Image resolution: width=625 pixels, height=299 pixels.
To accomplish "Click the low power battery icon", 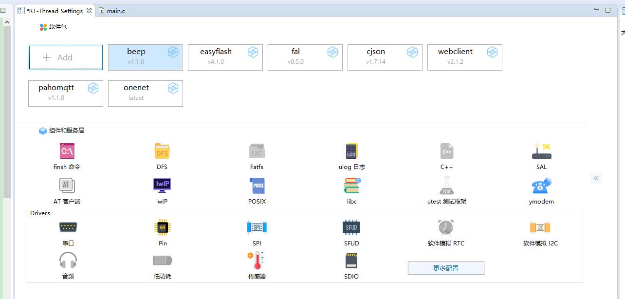I will tap(163, 261).
